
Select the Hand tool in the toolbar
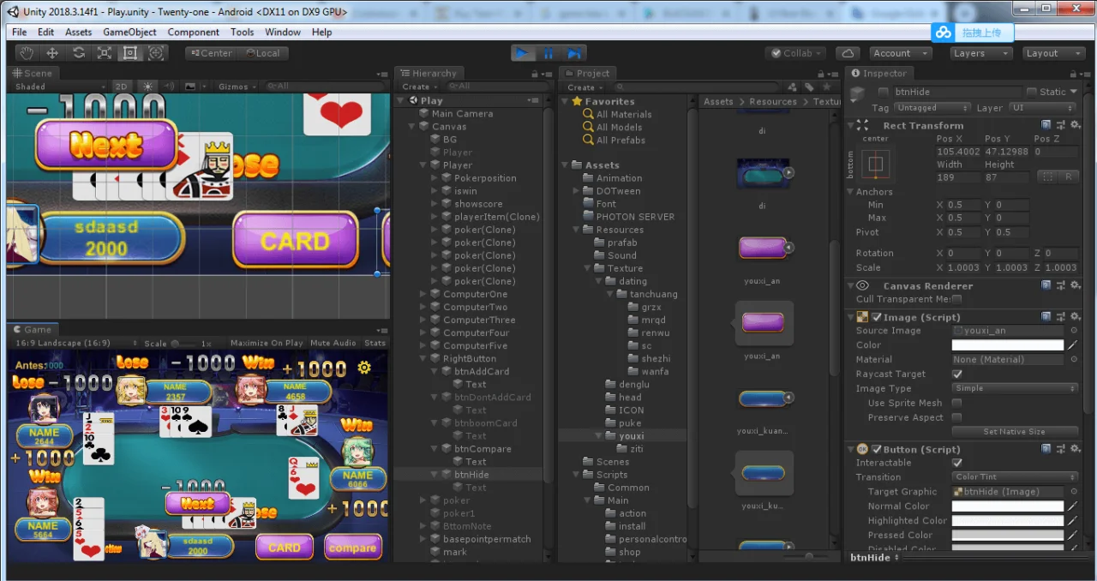pos(27,53)
